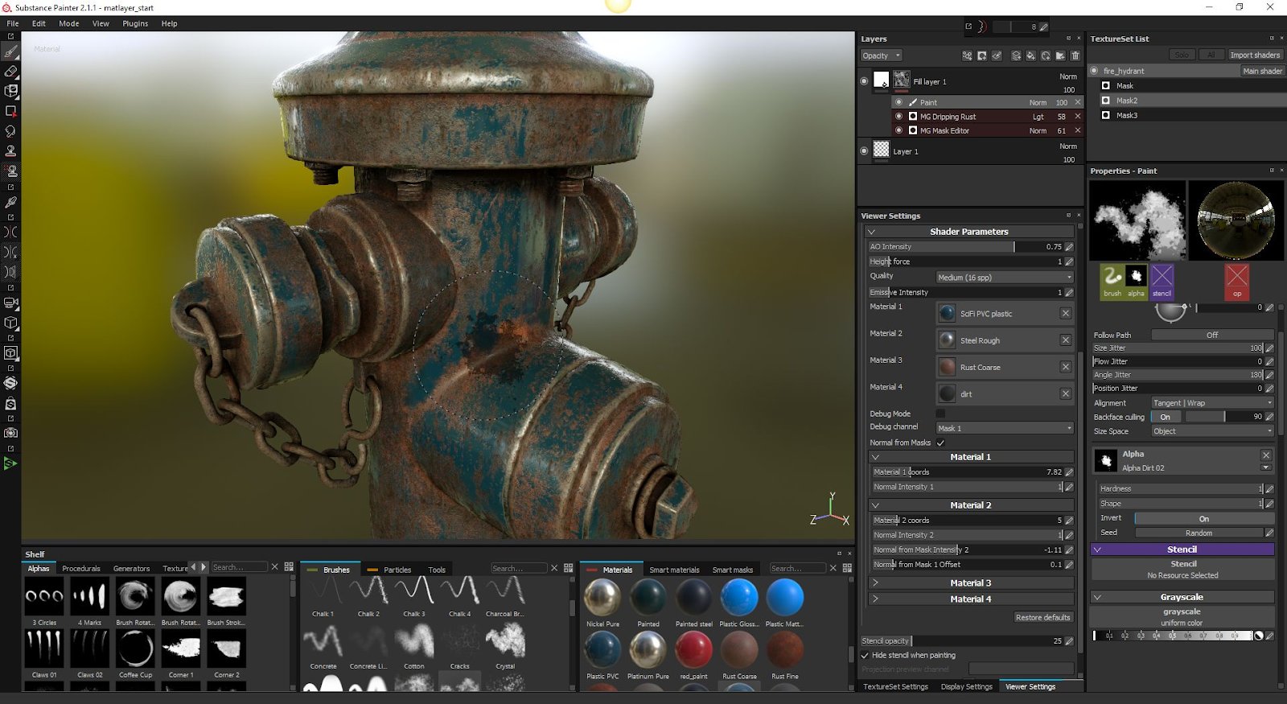
Task: Open the Quality Medium (16 spp) dropdown
Action: [x=1004, y=278]
